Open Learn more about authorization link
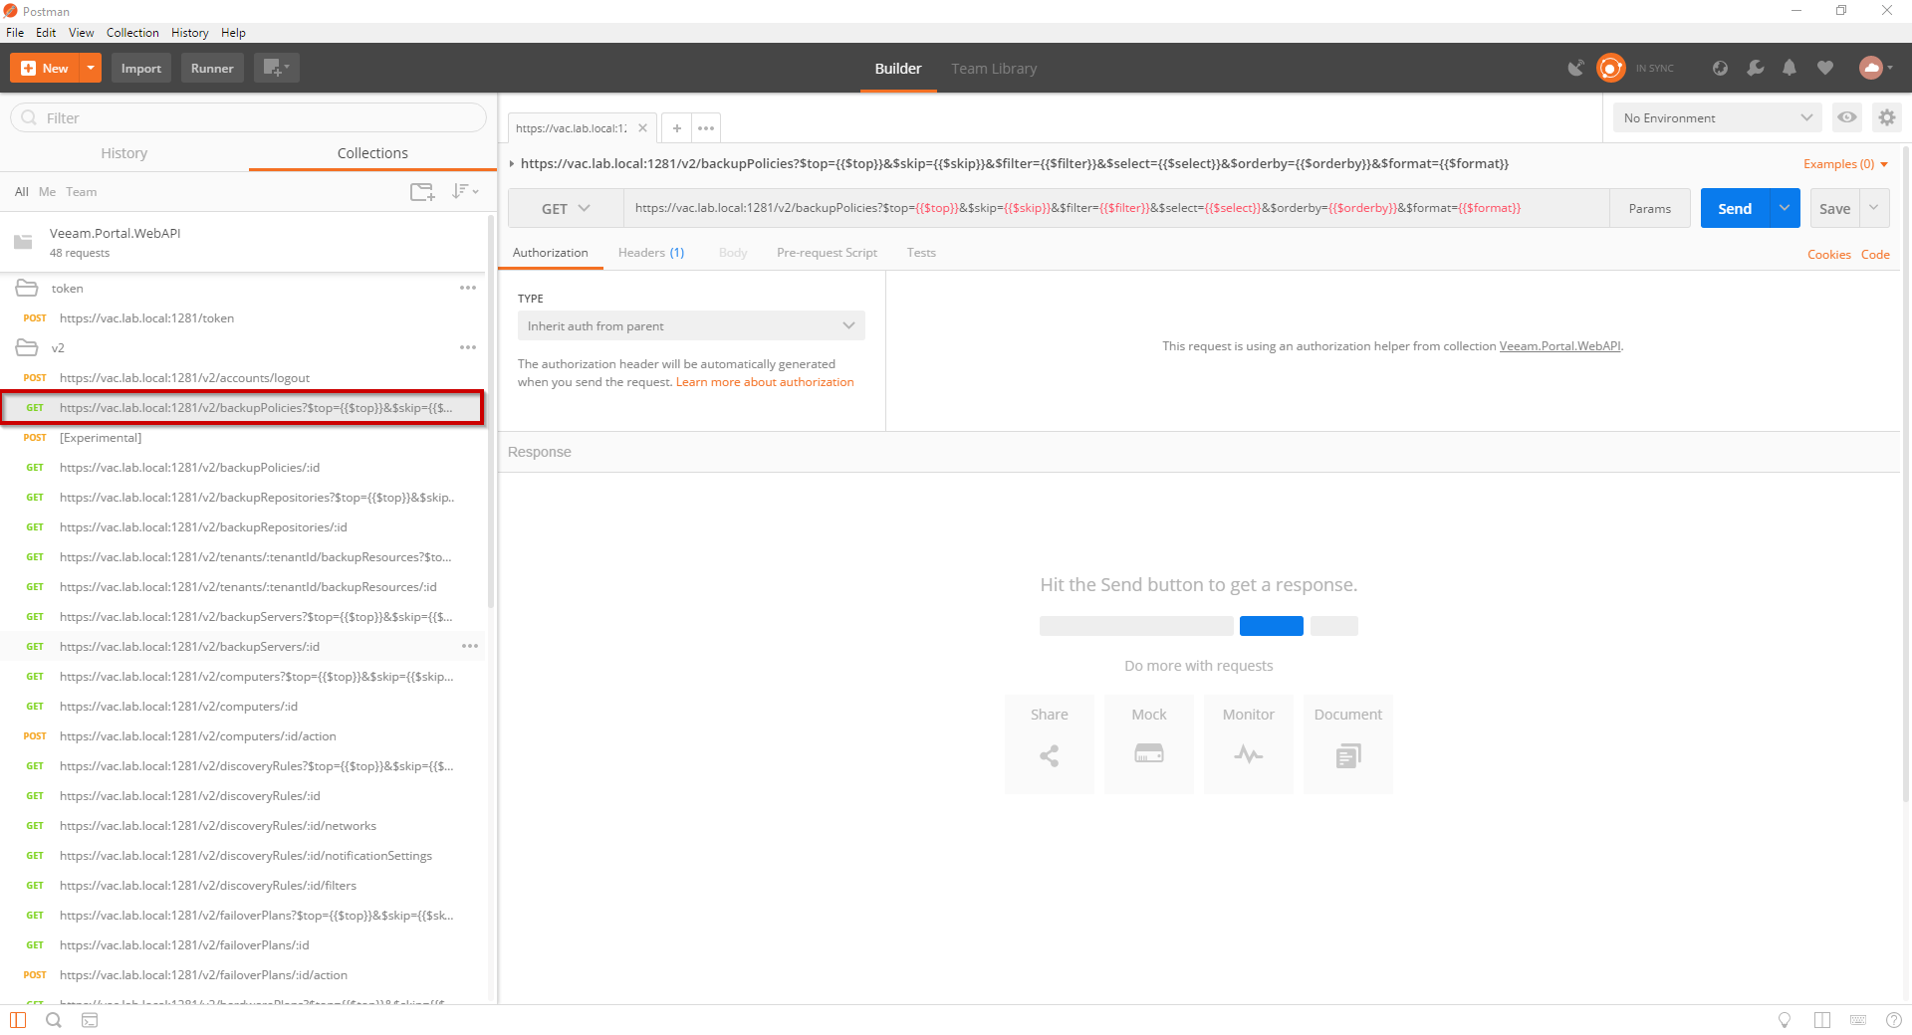Viewport: 1912px width, 1035px height. click(x=765, y=382)
